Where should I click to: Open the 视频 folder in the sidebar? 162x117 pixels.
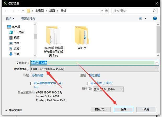[x=16, y=38]
